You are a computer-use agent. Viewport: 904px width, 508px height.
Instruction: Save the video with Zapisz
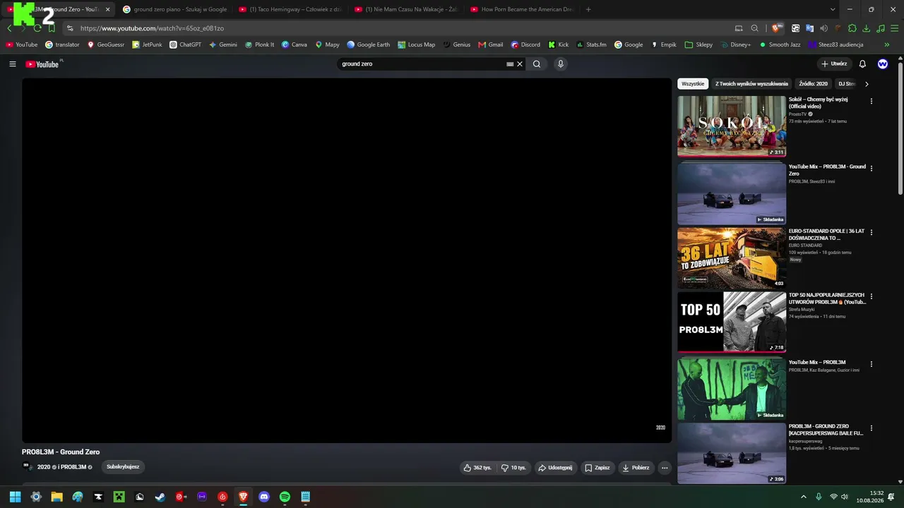click(x=597, y=468)
